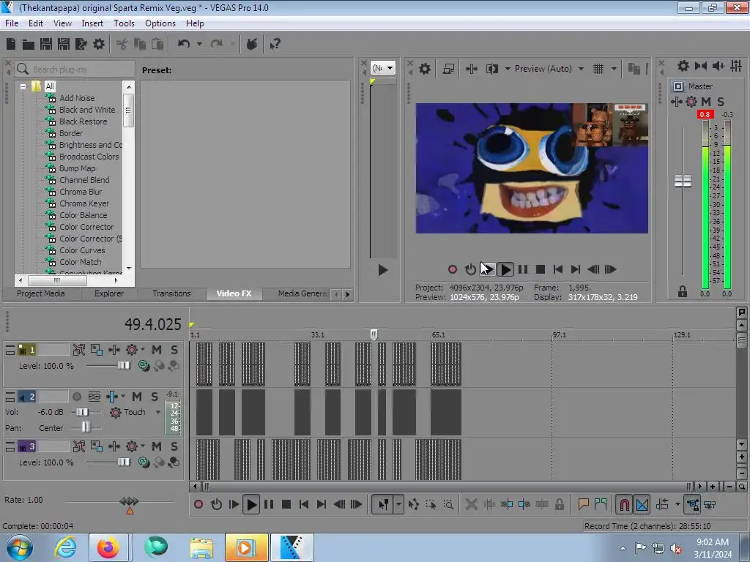Viewport: 750px width, 562px height.
Task: Open the Undo history dropdown arrow
Action: tap(199, 44)
